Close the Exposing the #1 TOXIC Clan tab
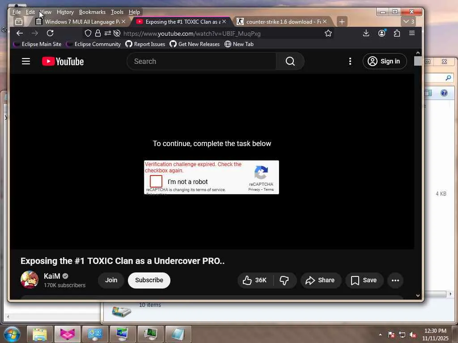 click(x=224, y=21)
